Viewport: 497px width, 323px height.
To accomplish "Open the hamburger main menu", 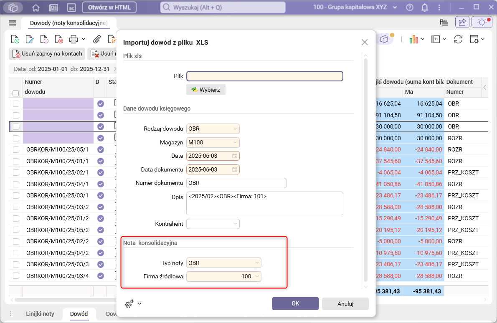I will (x=13, y=23).
